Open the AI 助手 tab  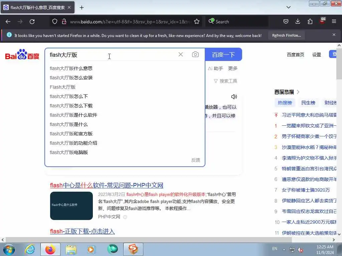click(x=215, y=68)
